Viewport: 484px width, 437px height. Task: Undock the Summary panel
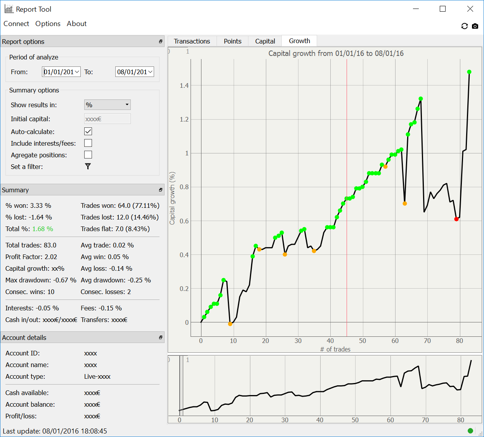click(160, 190)
